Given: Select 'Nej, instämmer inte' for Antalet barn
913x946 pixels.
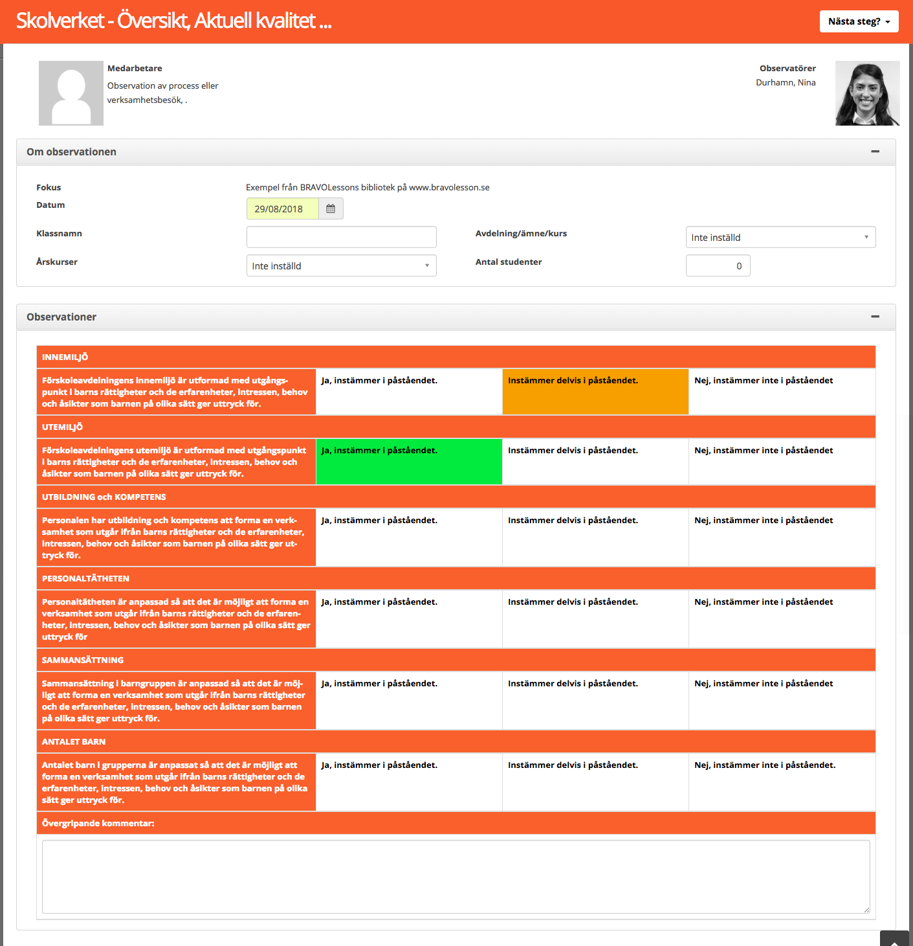Looking at the screenshot, I should 782,782.
